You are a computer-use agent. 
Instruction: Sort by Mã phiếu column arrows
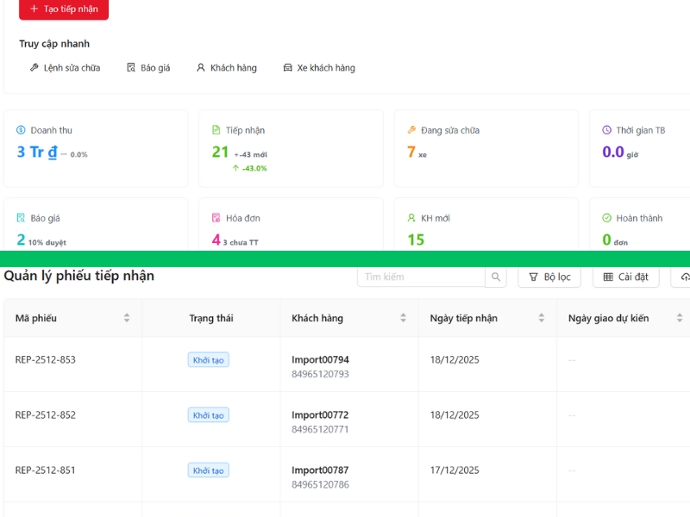[x=127, y=318]
